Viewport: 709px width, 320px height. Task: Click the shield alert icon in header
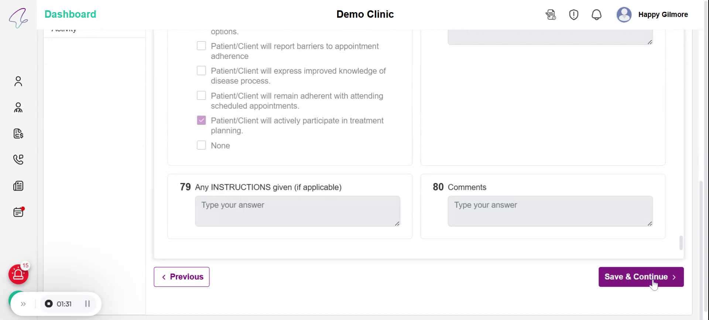pos(573,15)
